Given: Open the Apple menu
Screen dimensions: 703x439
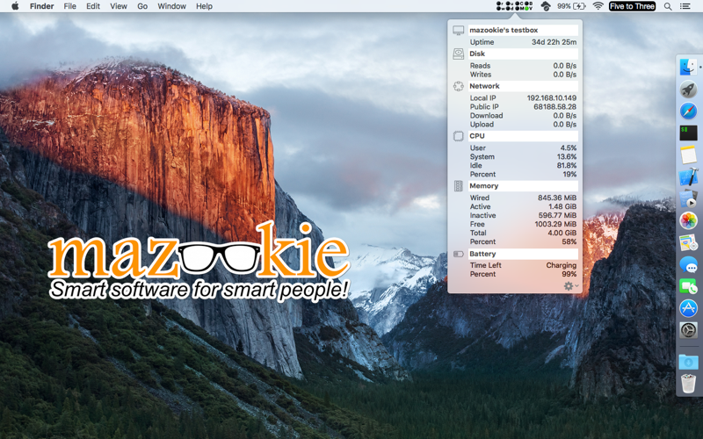Looking at the screenshot, I should click(x=15, y=6).
